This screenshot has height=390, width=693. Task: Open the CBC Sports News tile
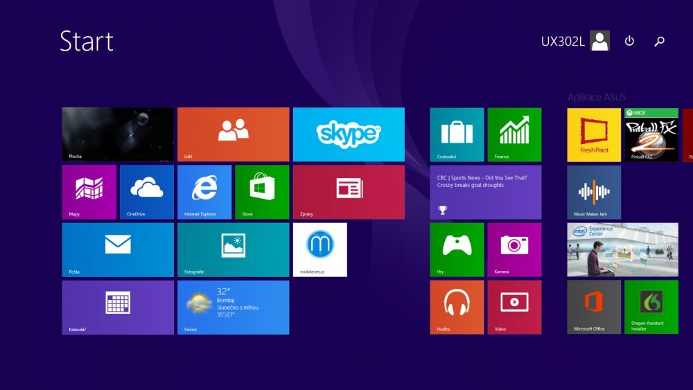coord(485,192)
